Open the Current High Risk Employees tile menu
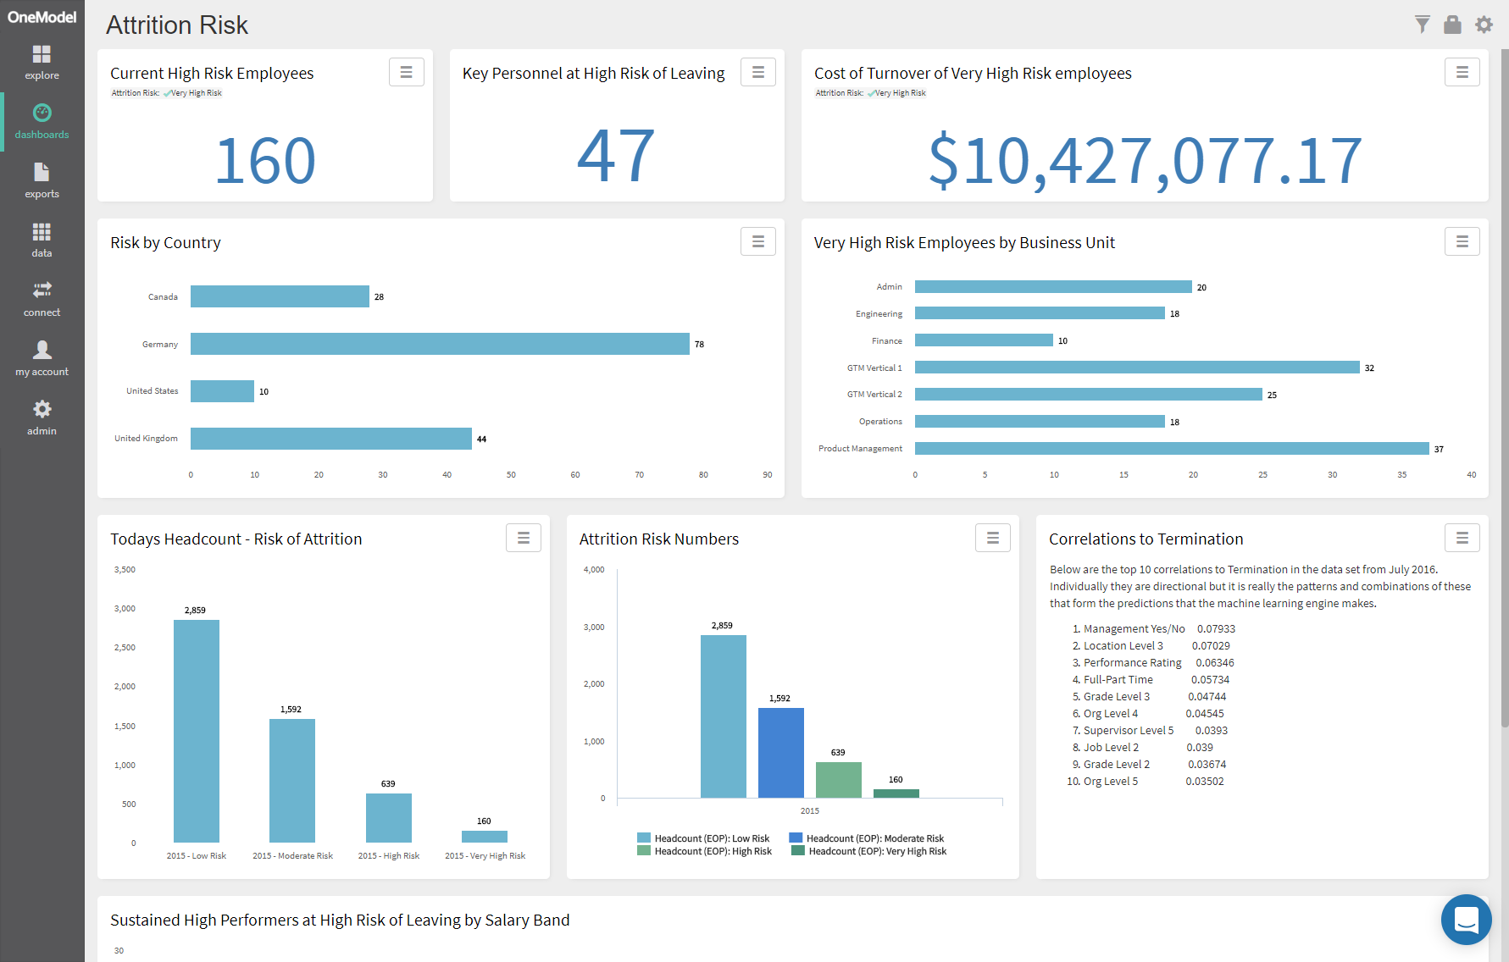This screenshot has width=1509, height=962. point(407,72)
